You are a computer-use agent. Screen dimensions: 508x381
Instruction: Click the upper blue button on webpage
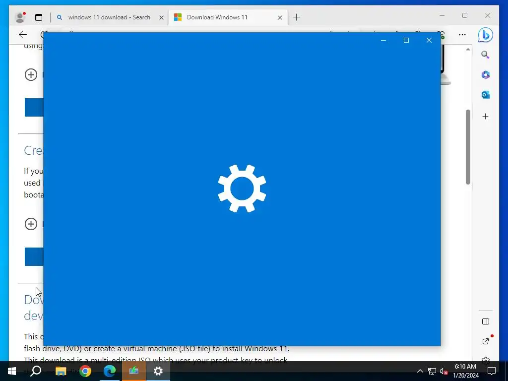[34, 107]
